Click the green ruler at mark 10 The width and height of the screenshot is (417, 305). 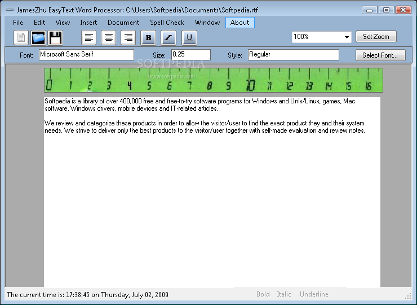pos(250,85)
